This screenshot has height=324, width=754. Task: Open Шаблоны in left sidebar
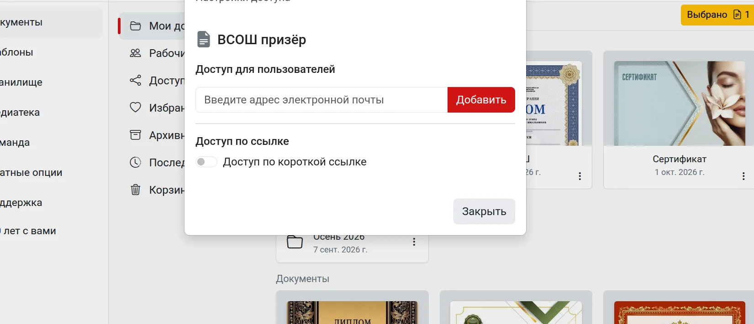tap(17, 52)
